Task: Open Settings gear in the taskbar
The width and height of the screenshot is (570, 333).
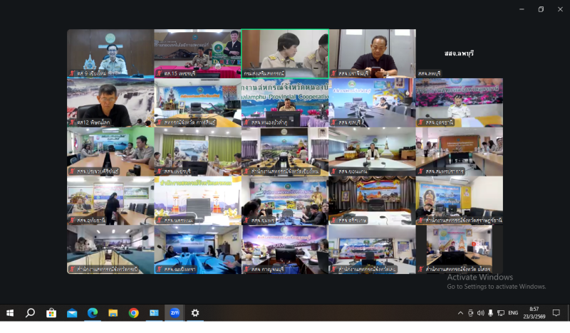Action: pyautogui.click(x=195, y=312)
